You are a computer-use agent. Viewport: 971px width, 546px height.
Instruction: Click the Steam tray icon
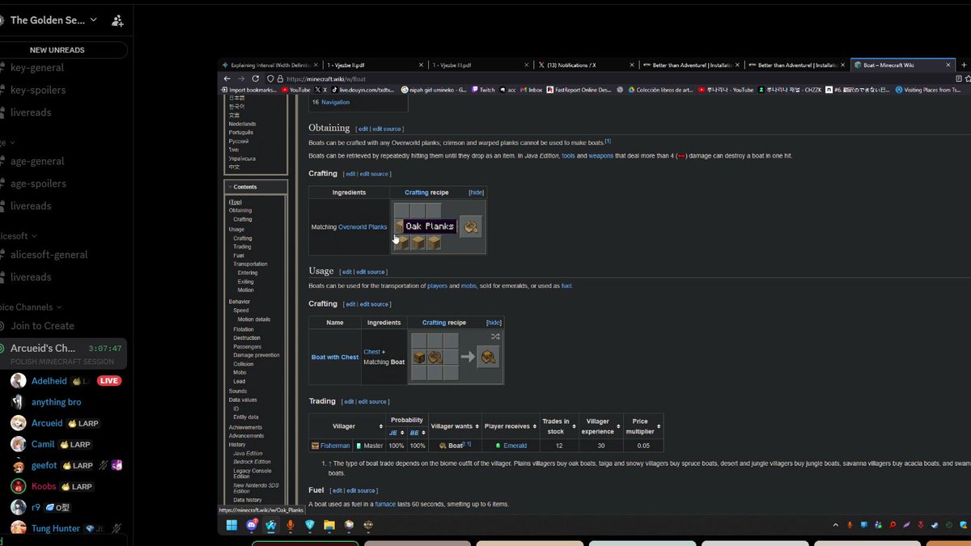click(935, 525)
